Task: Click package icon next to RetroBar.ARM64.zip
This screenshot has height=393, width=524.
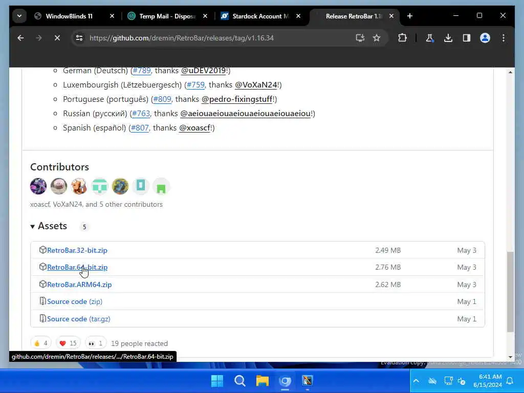Action: pos(42,285)
